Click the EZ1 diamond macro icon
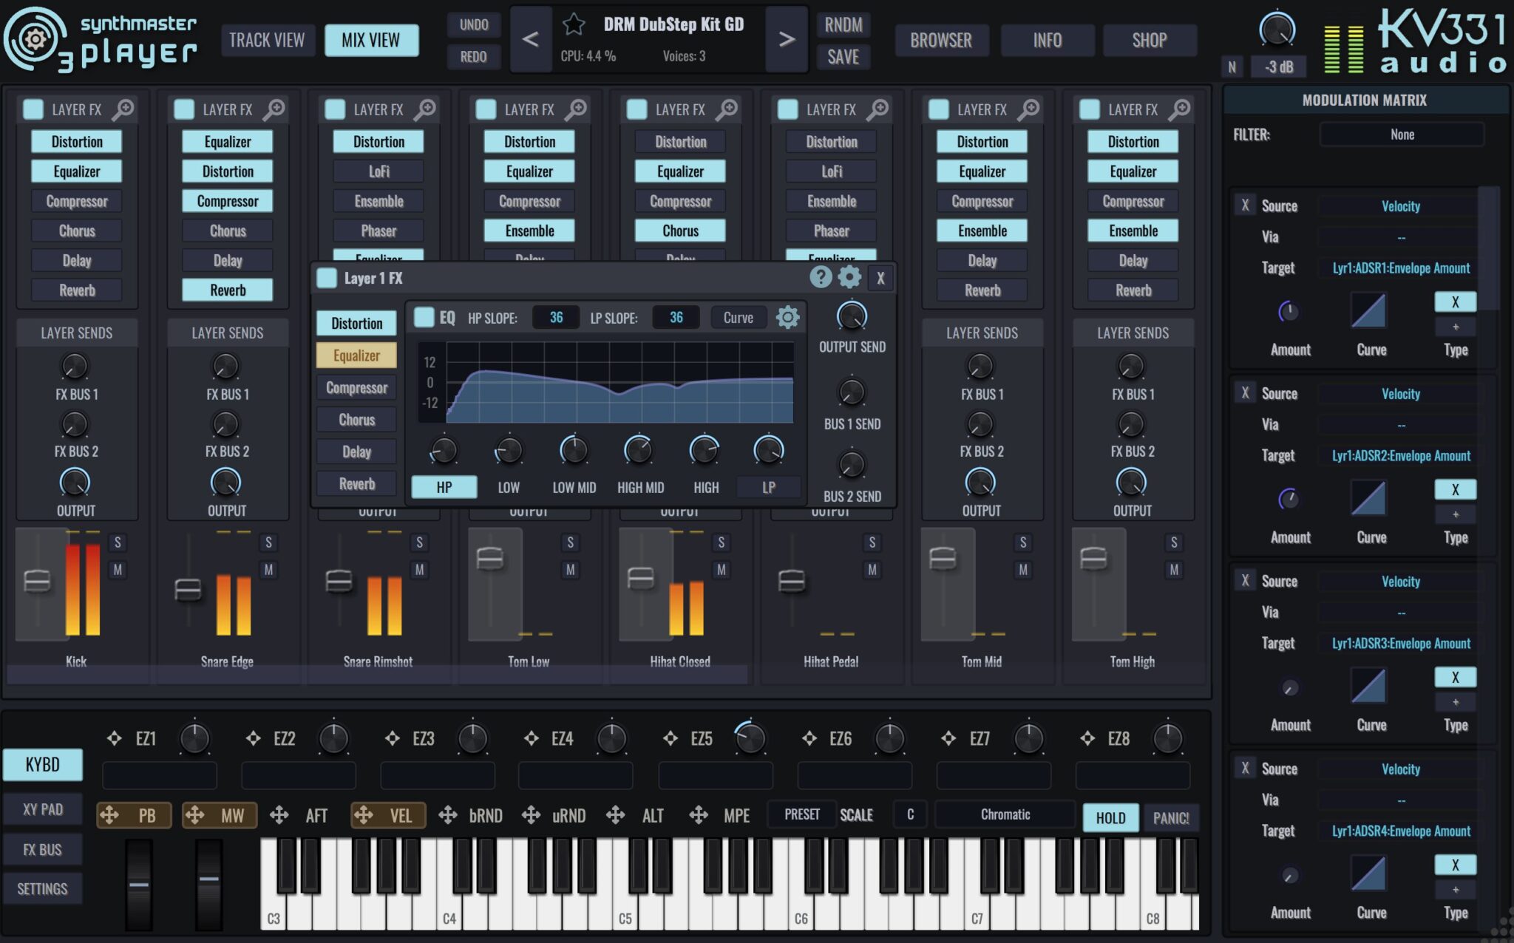This screenshot has height=943, width=1514. pos(115,738)
